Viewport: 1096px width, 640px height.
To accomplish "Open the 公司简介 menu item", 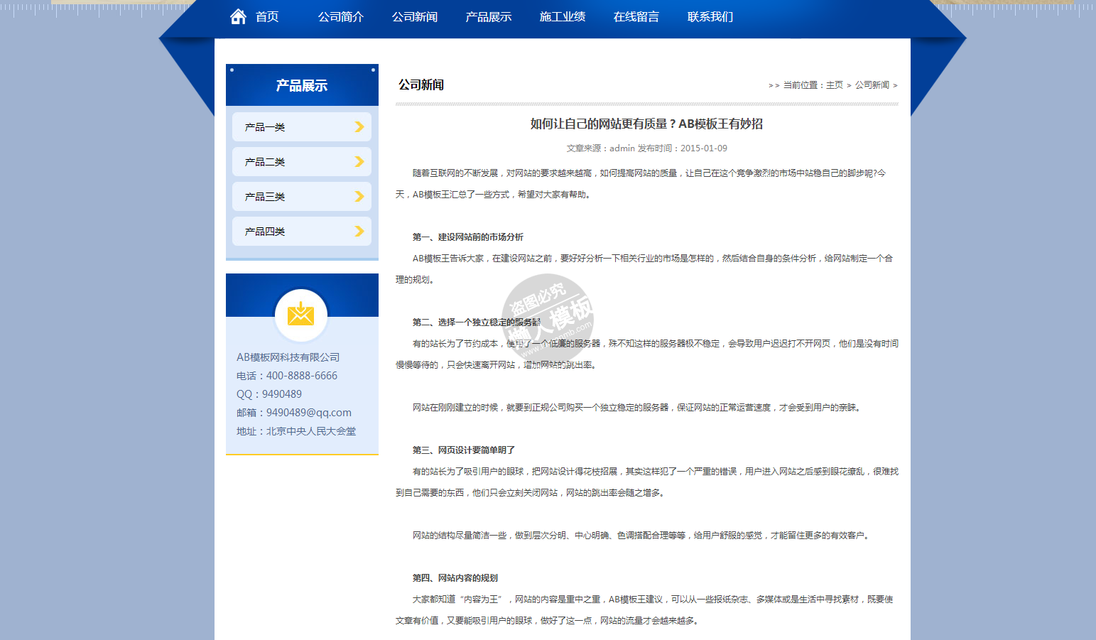I will pyautogui.click(x=341, y=17).
